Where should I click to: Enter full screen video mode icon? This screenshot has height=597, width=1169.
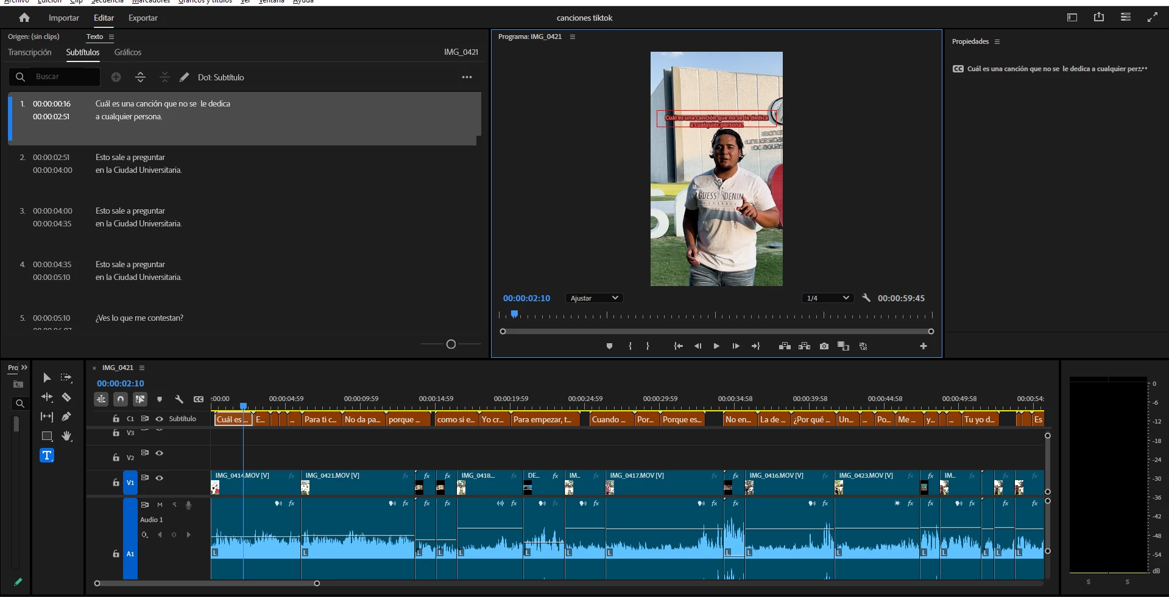click(x=1153, y=17)
